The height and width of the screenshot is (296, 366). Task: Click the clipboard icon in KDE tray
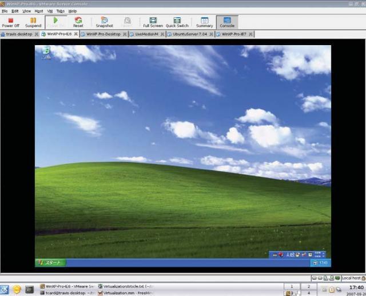pyautogui.click(x=332, y=290)
